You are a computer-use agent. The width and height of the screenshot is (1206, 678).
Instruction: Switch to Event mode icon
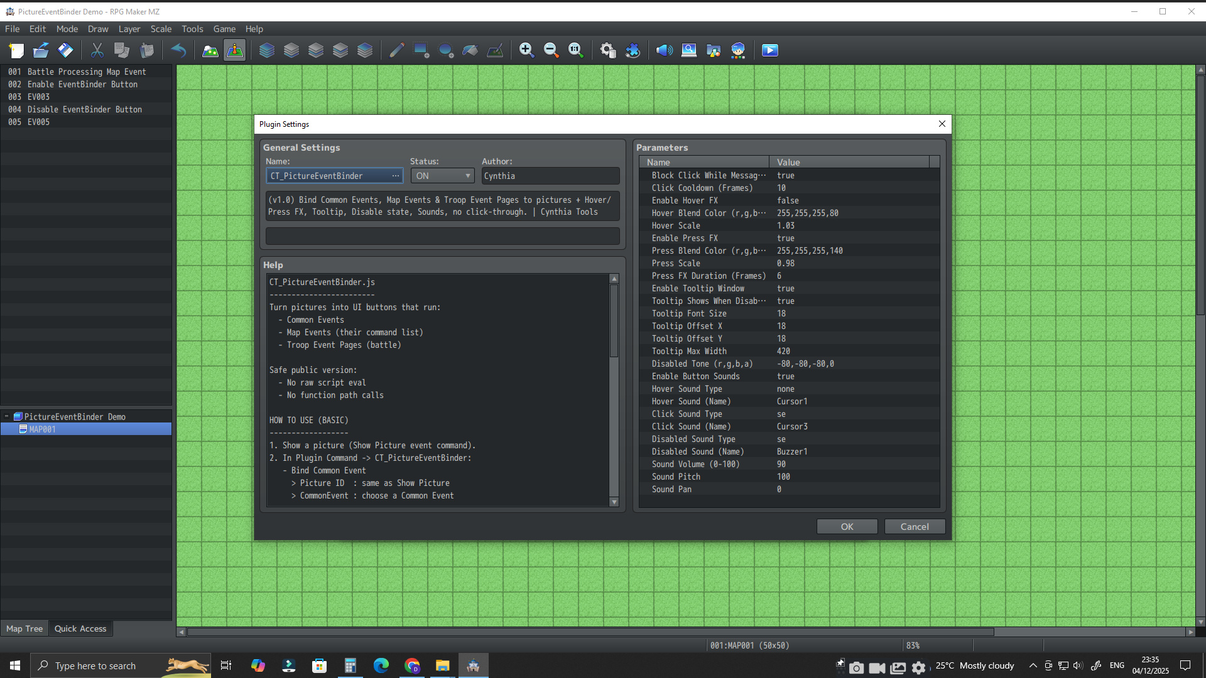tap(235, 50)
